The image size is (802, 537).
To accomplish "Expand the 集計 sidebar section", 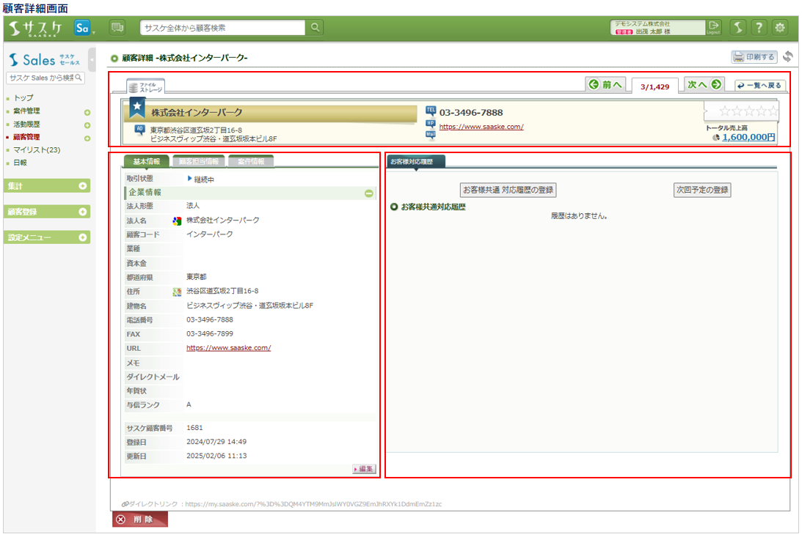I will point(47,186).
